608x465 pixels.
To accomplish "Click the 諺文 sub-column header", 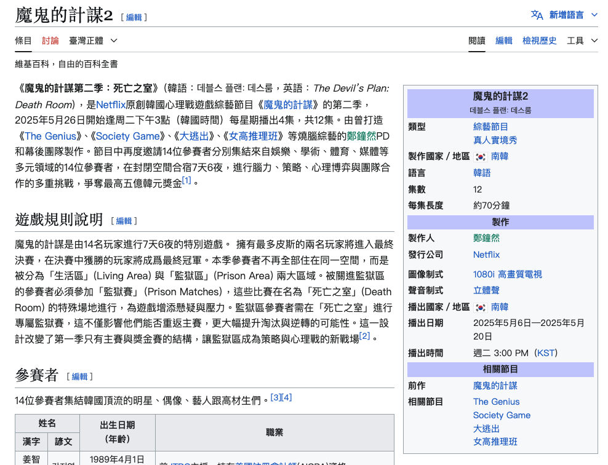I will [63, 442].
